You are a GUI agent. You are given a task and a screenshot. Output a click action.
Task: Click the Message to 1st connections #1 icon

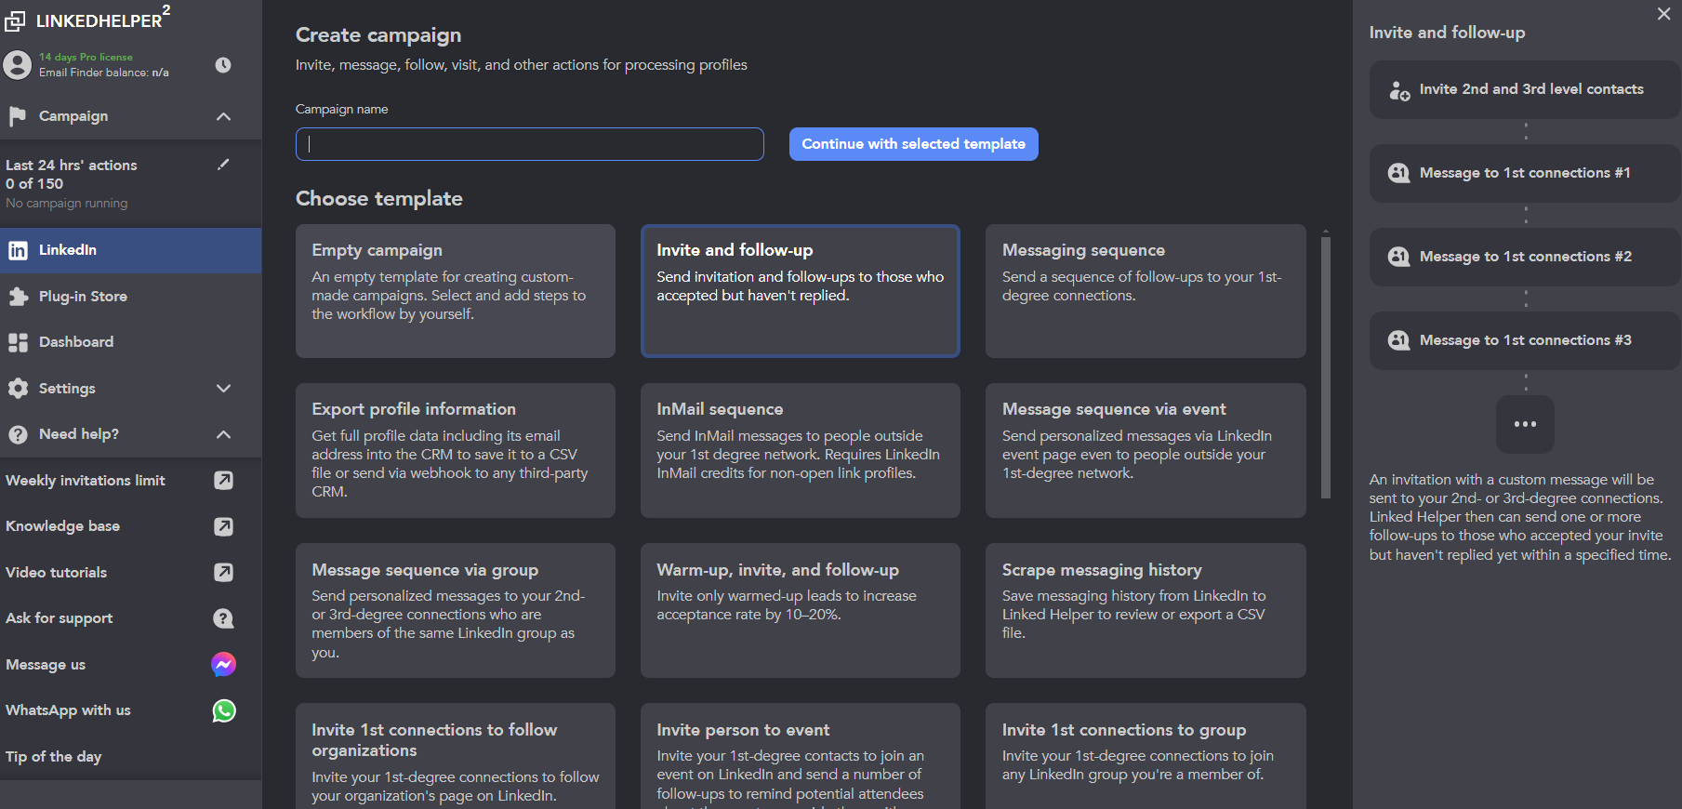1399,173
